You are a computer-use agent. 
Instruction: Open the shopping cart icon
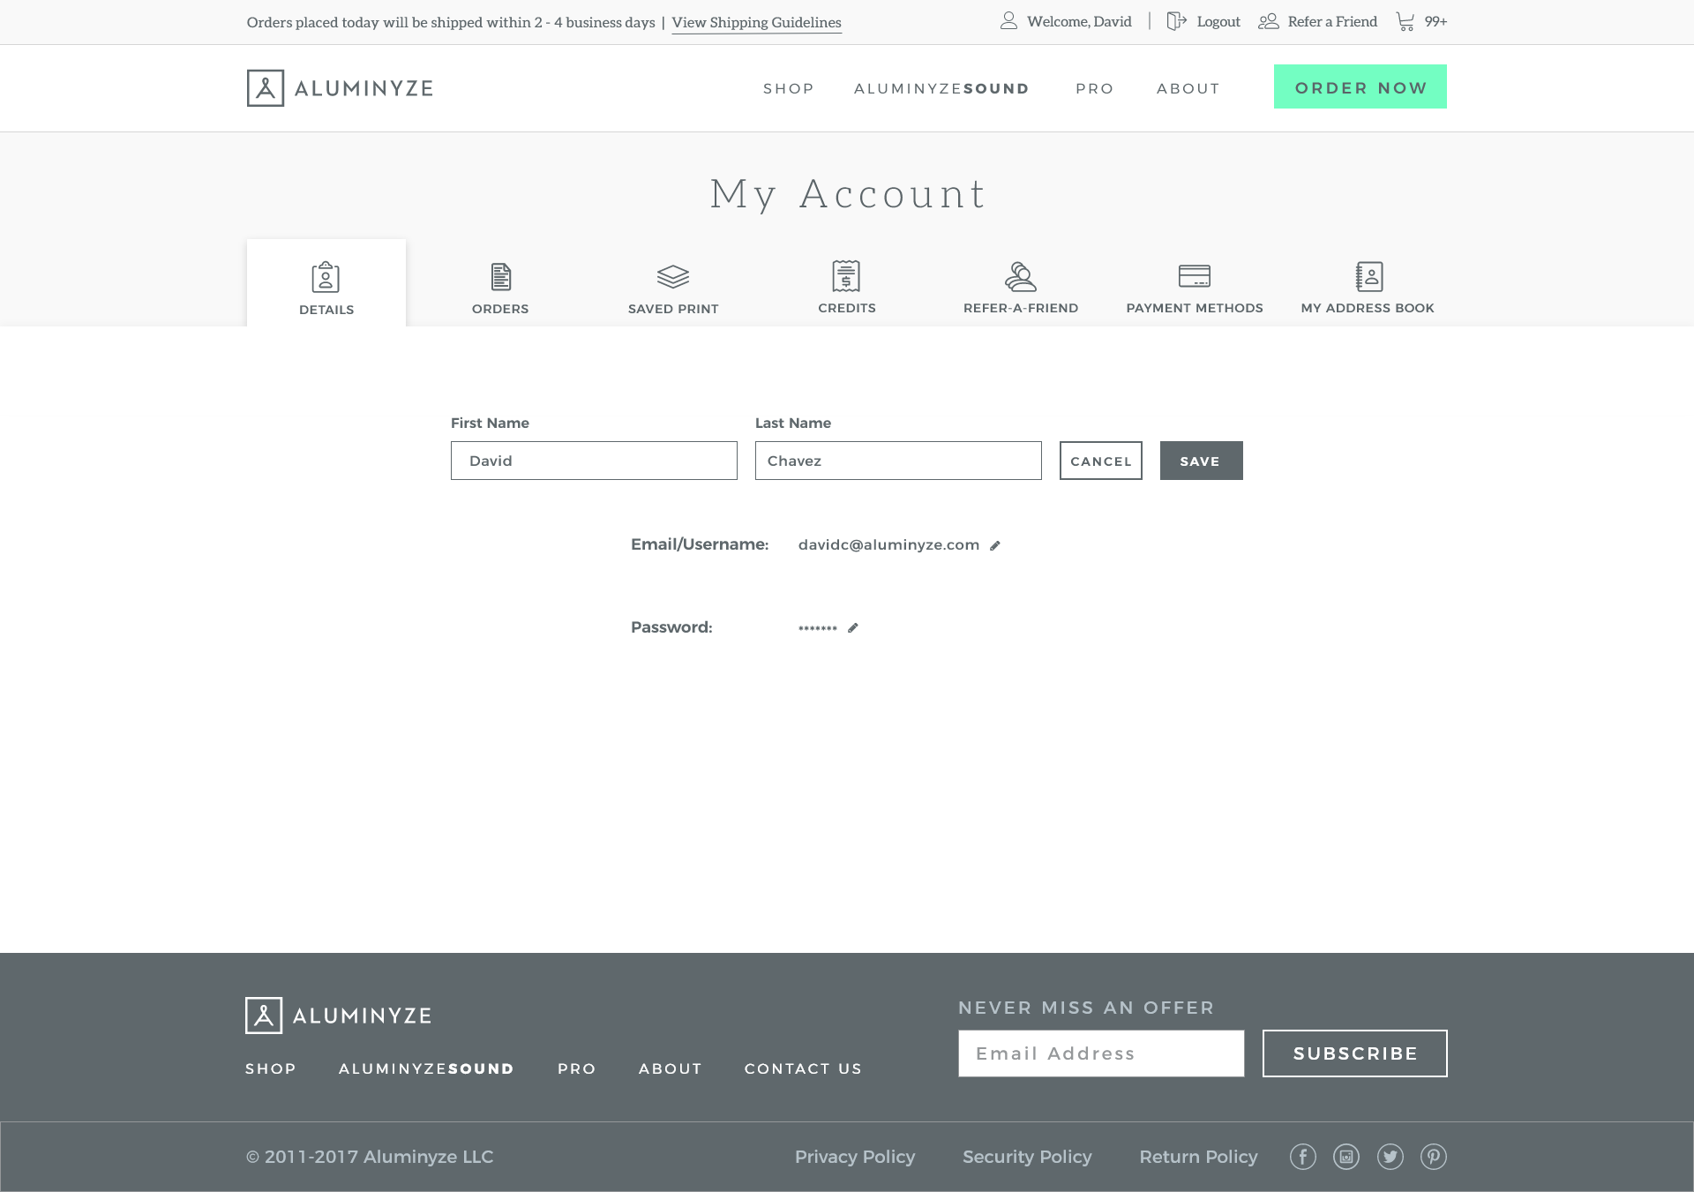1405,21
